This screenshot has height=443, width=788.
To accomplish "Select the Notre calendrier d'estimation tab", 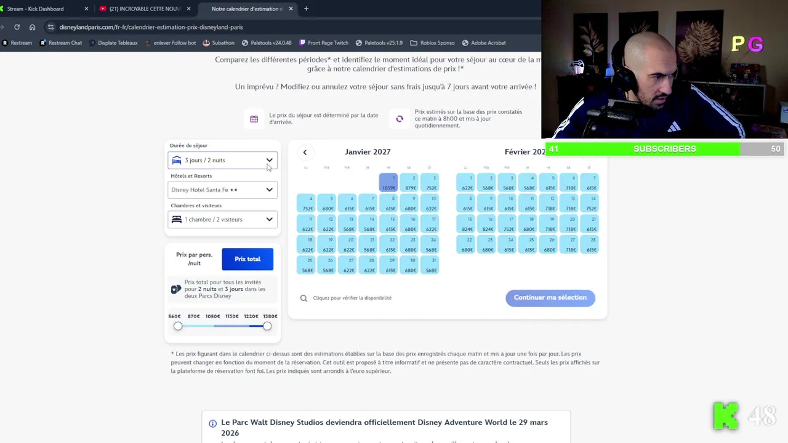I will [247, 9].
